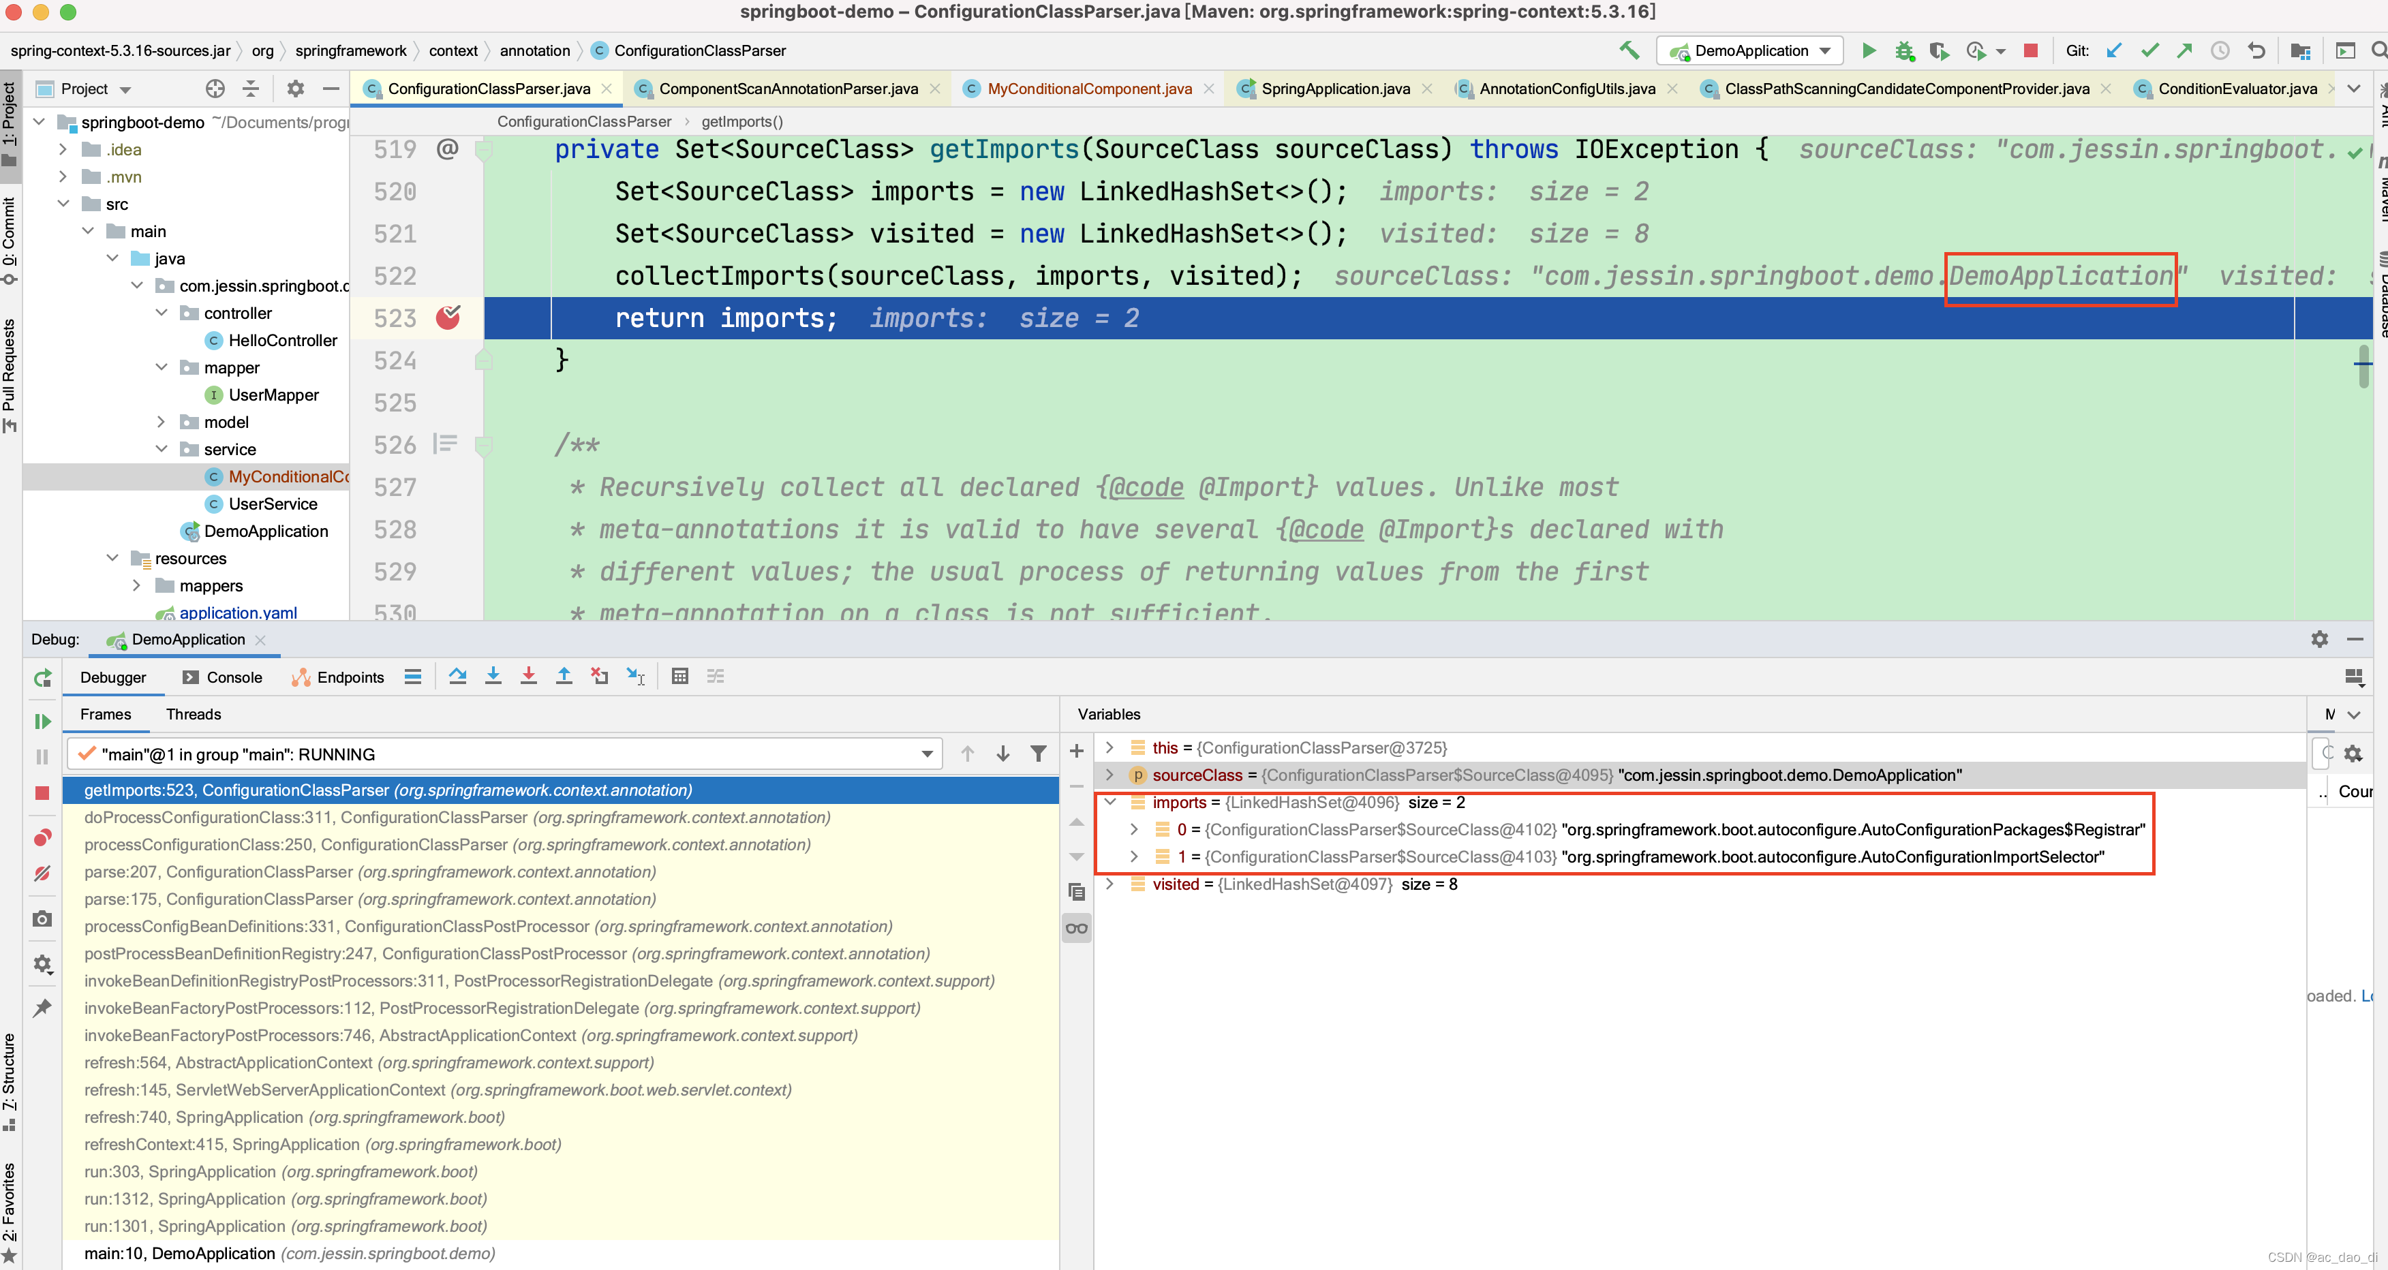Click the red Force Step Into icon

point(528,677)
